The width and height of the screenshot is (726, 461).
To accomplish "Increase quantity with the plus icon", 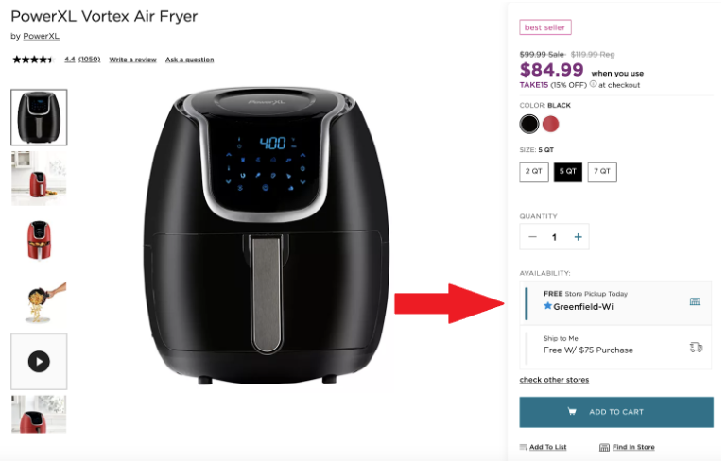I will tap(578, 237).
